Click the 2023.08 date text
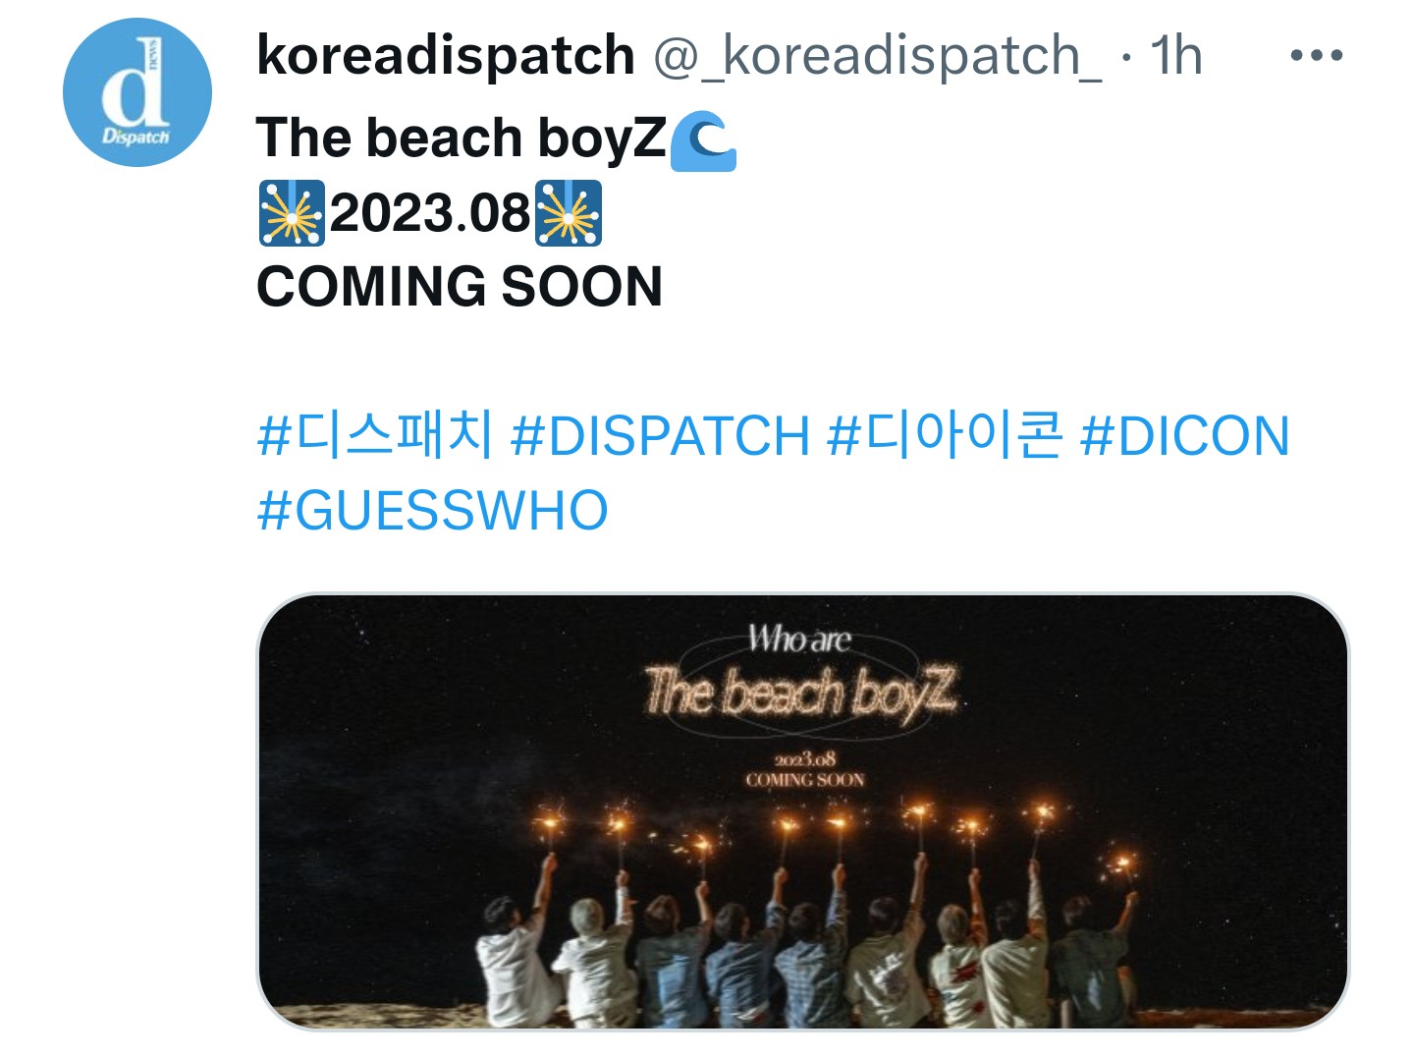This screenshot has width=1414, height=1058. (x=430, y=213)
